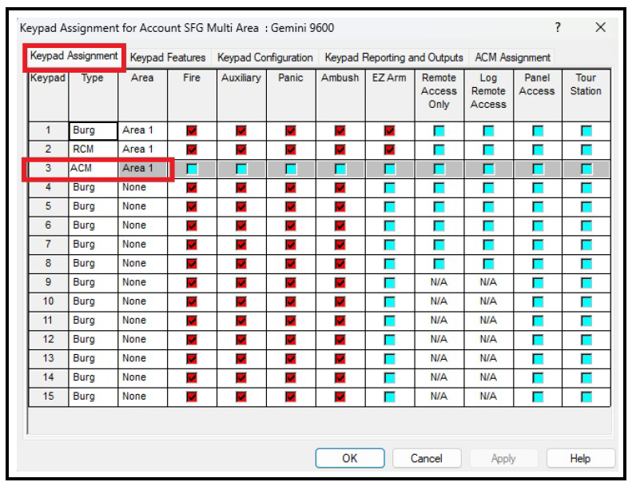
Task: Check Tour Station for keypad 1
Action: pos(586,130)
